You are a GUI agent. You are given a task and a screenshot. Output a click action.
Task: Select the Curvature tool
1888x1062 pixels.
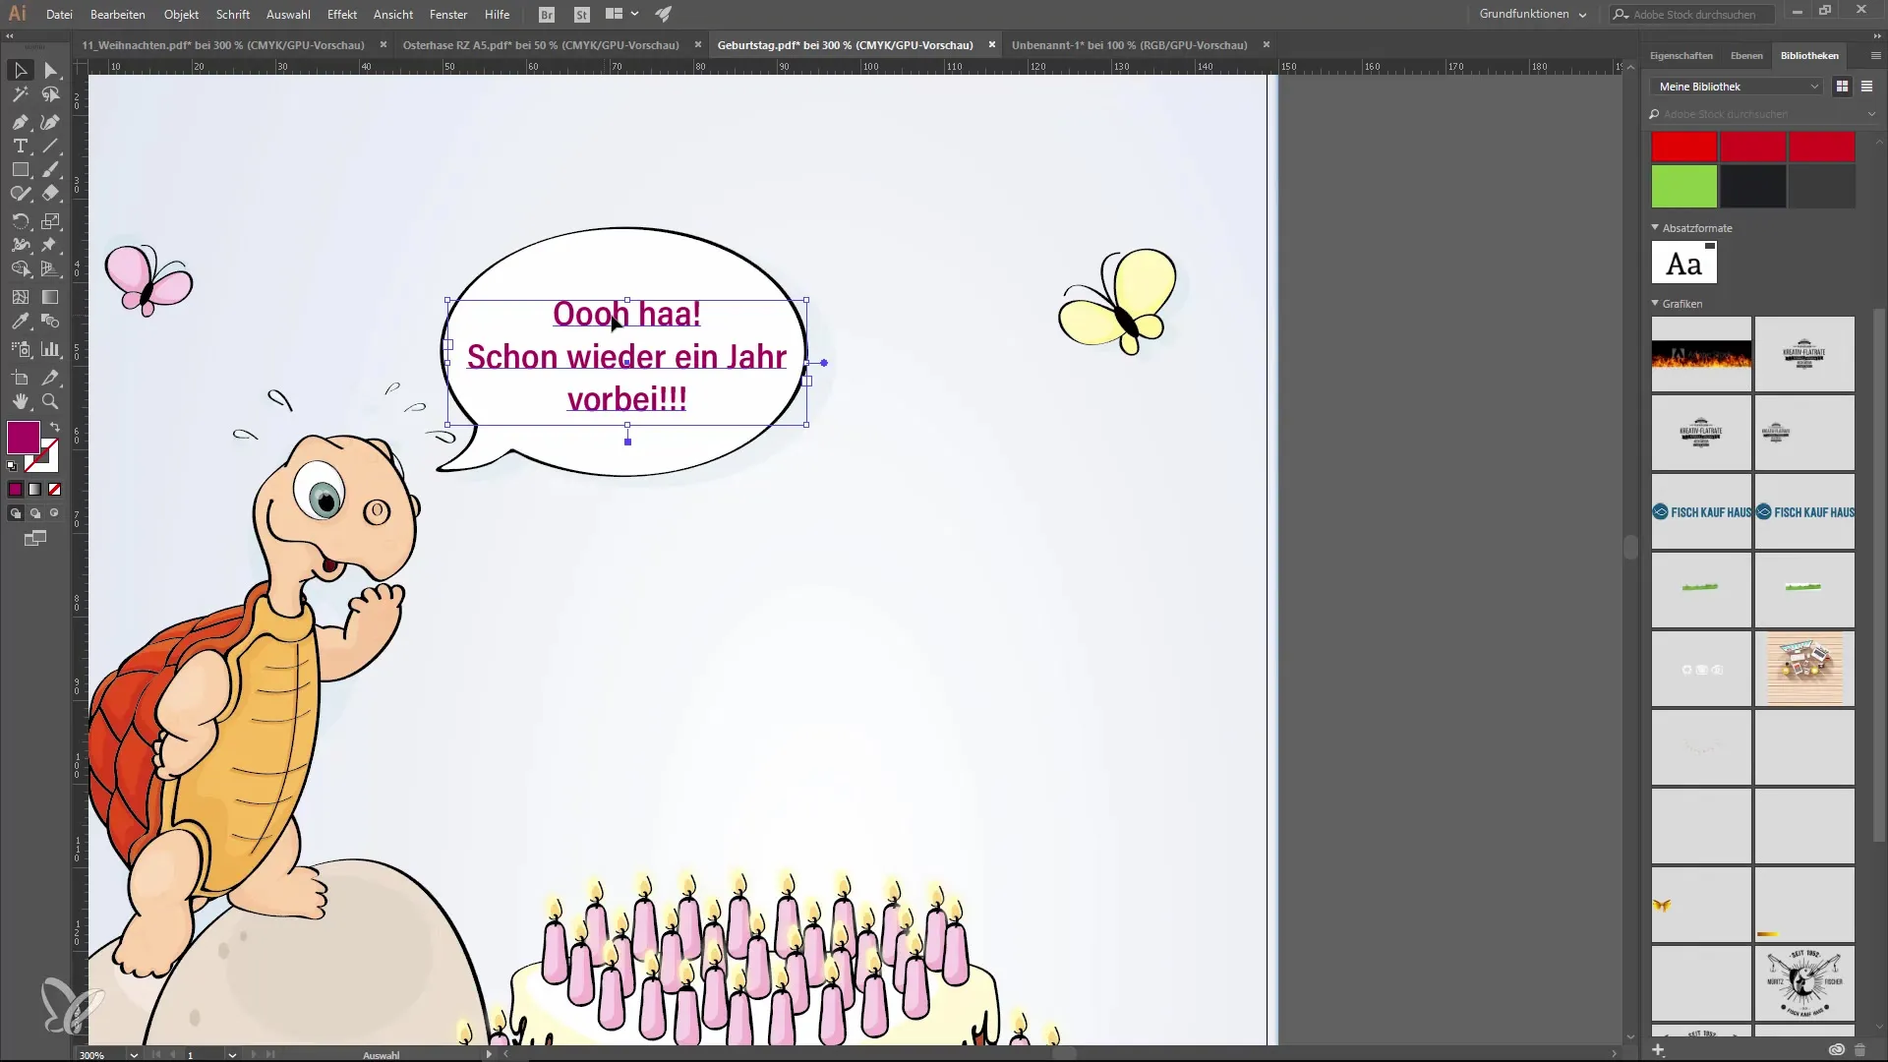click(x=51, y=122)
